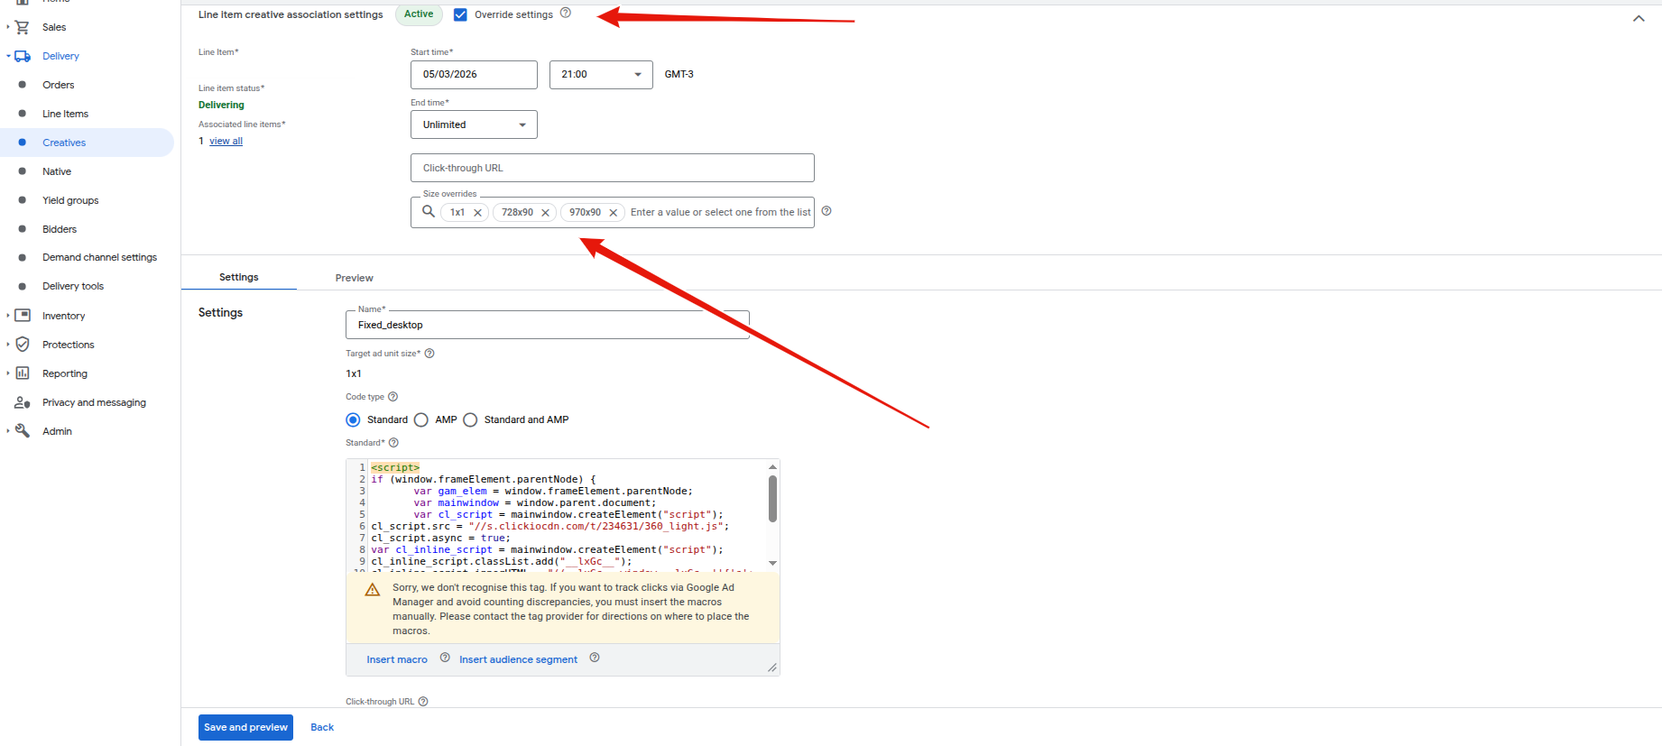1662x746 pixels.
Task: Select Standard and AMP radio option
Action: [x=470, y=420]
